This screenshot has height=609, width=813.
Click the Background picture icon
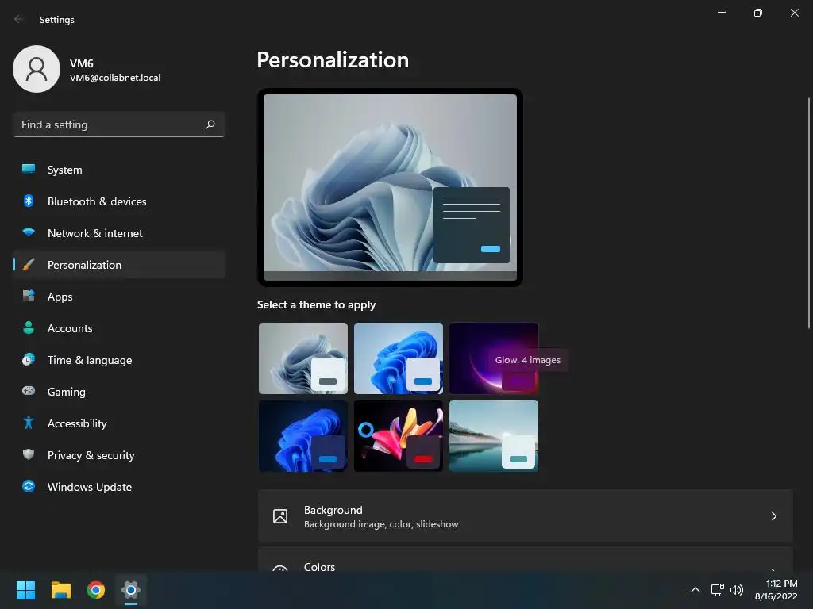click(x=280, y=516)
